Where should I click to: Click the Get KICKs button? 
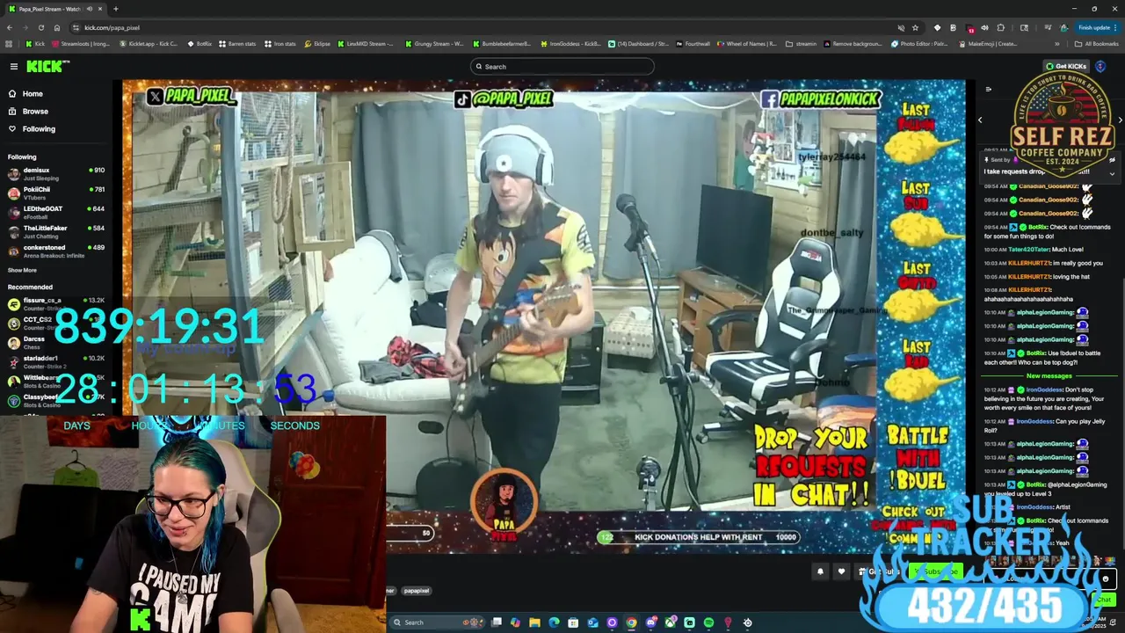1066,66
